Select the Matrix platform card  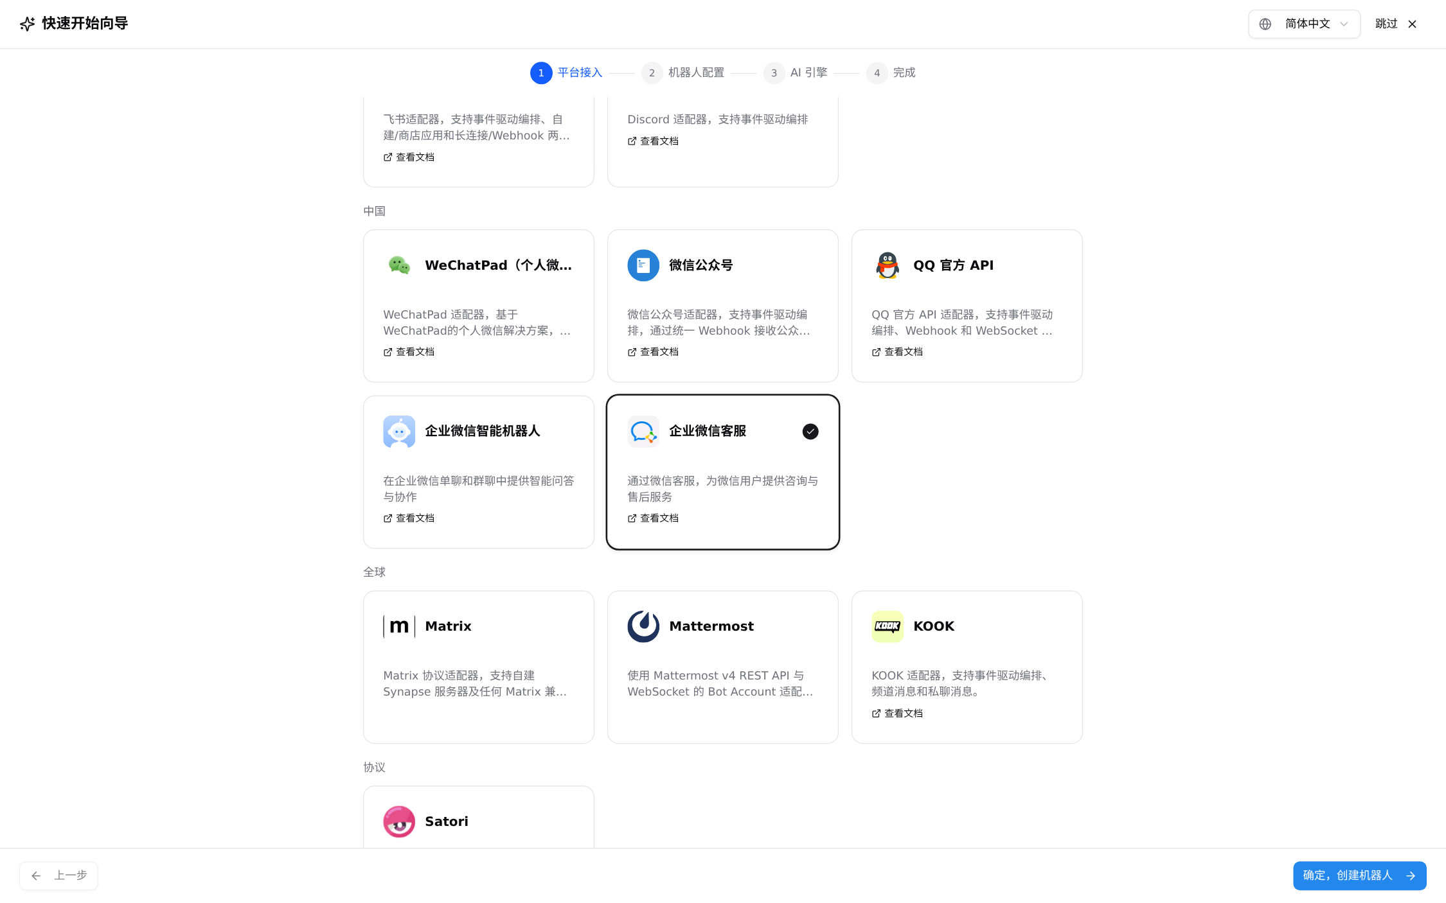click(479, 667)
